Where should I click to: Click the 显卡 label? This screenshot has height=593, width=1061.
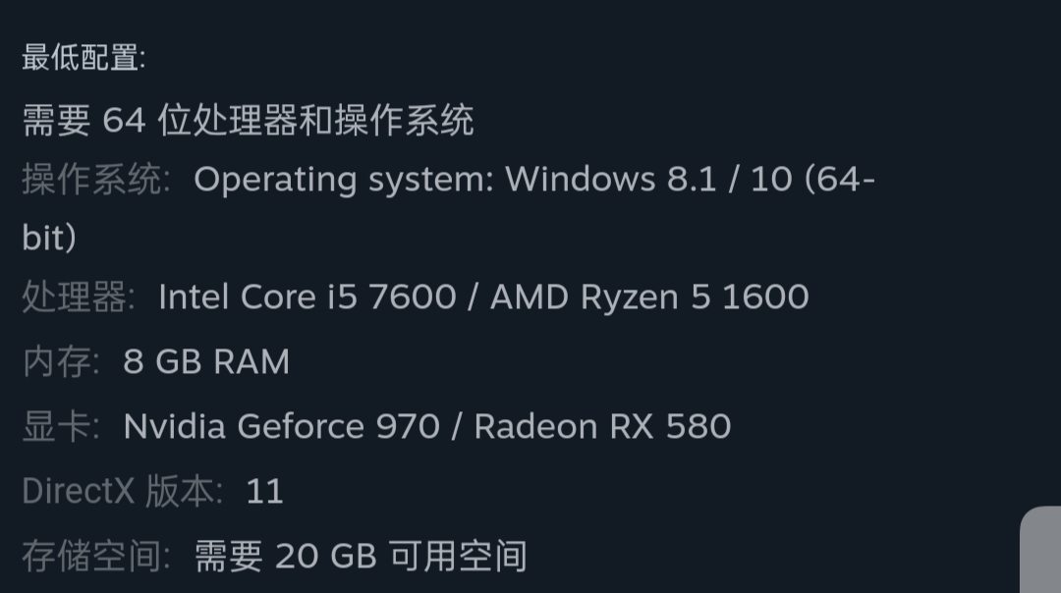[61, 427]
